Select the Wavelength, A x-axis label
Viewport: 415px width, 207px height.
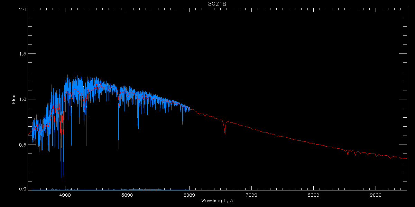(x=217, y=200)
